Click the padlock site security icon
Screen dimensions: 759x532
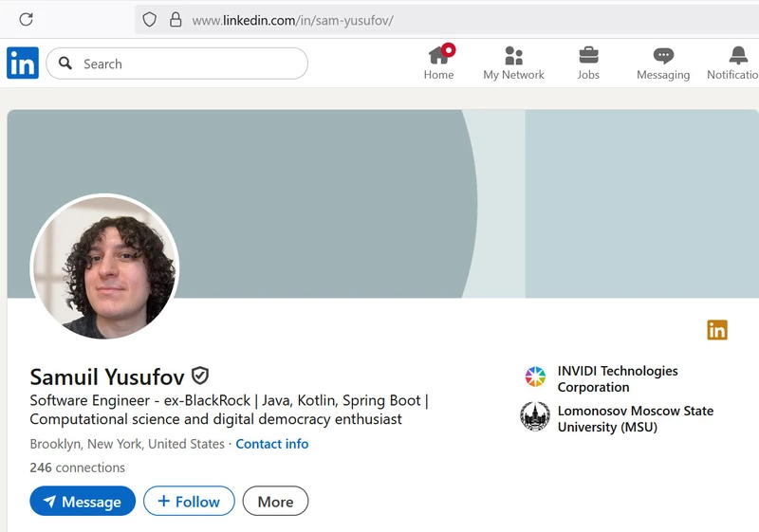pyautogui.click(x=175, y=19)
